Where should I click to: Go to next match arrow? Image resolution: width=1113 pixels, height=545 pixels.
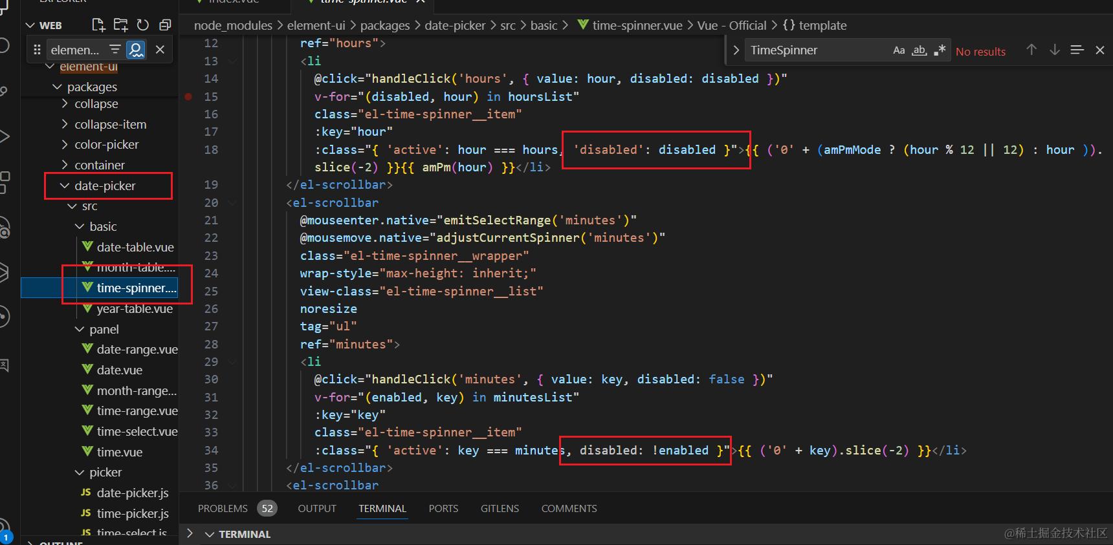[1055, 50]
